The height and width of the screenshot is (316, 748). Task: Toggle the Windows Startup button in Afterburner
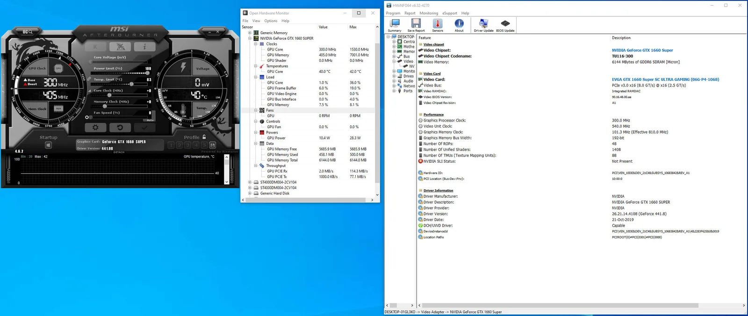pyautogui.click(x=48, y=145)
